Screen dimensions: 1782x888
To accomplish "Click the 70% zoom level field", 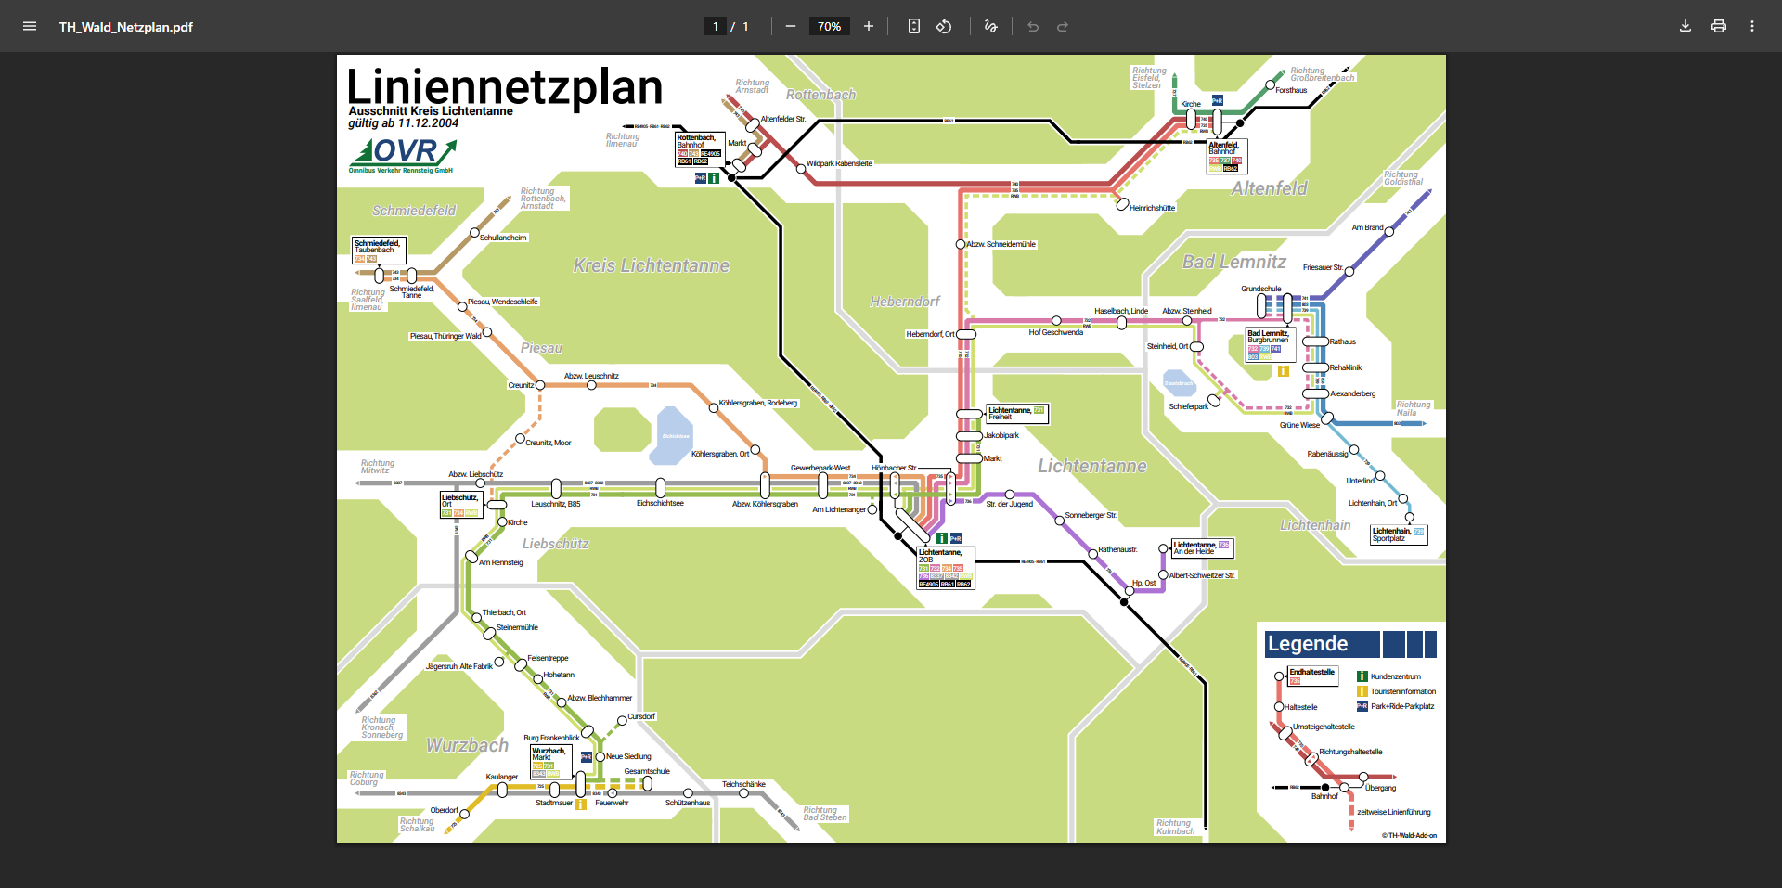I will (830, 26).
